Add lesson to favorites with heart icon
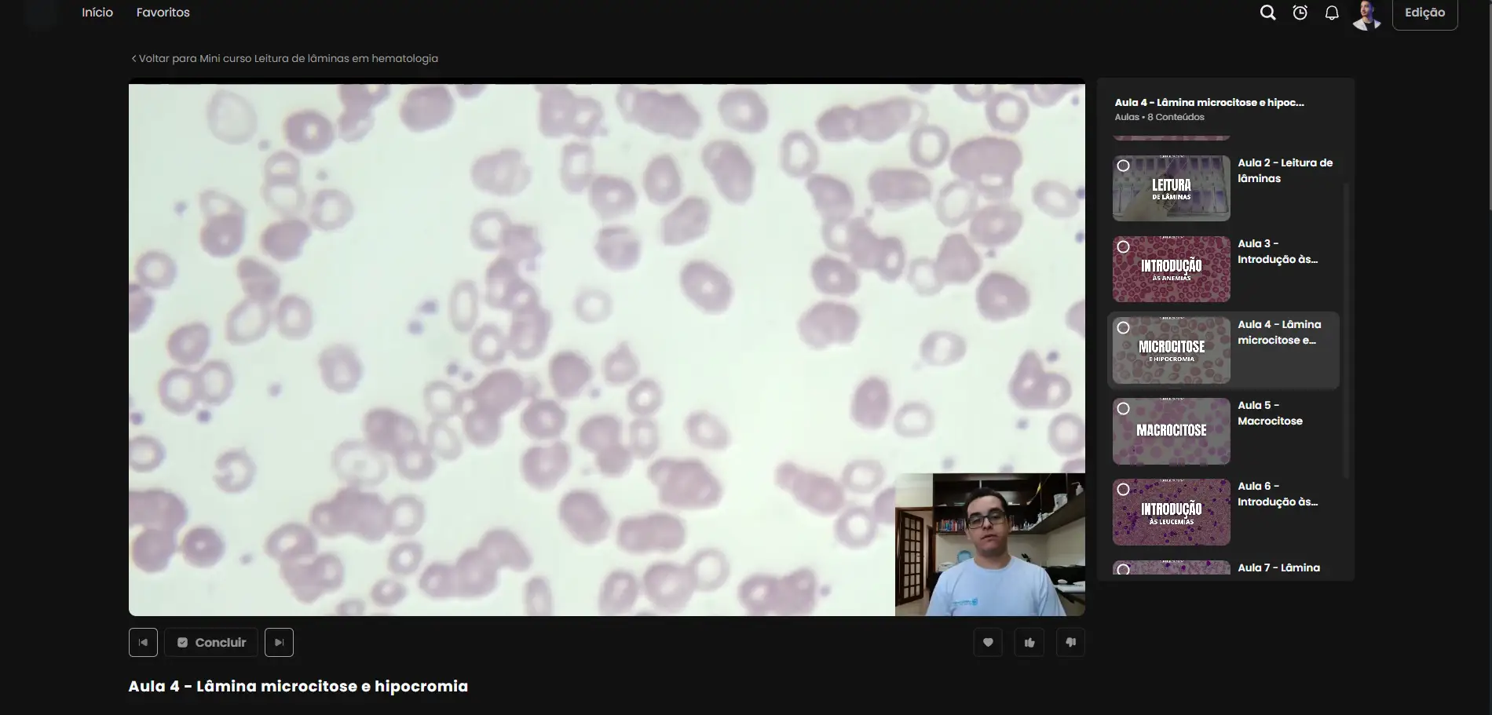The width and height of the screenshot is (1492, 715). (988, 643)
